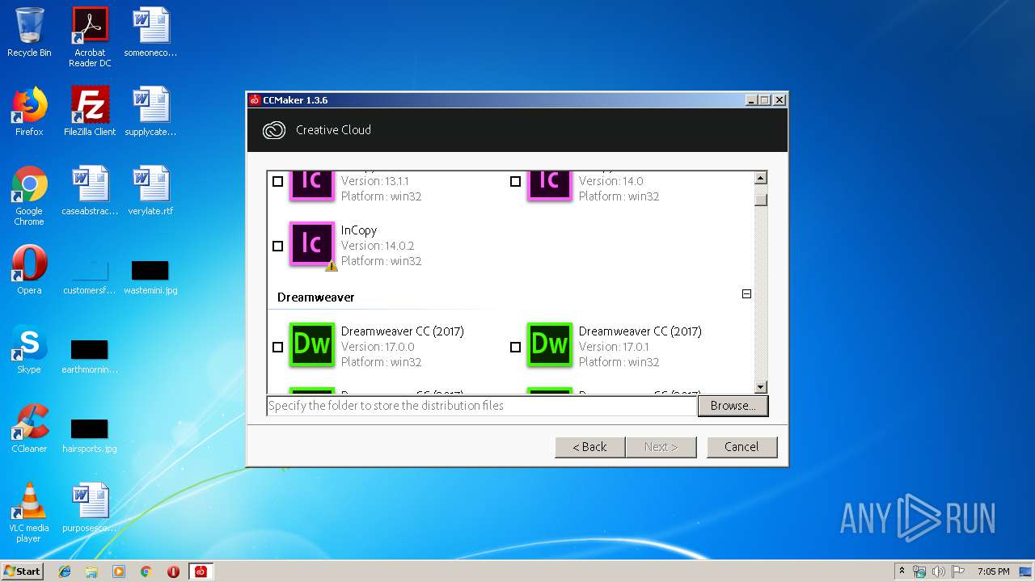The image size is (1035, 582).
Task: Minimize the CCMaker 1.3.6 window
Action: 752,100
